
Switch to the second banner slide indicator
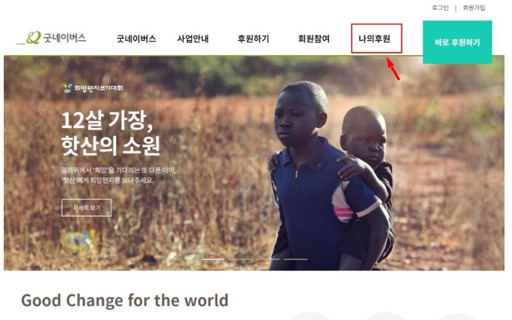pyautogui.click(x=240, y=259)
